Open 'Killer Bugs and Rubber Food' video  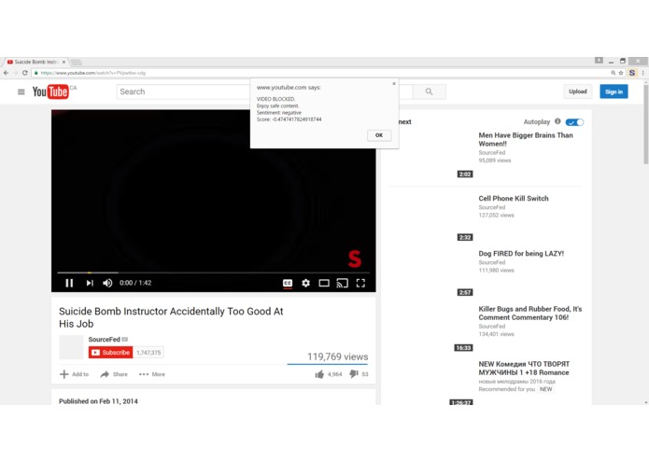[x=530, y=313]
